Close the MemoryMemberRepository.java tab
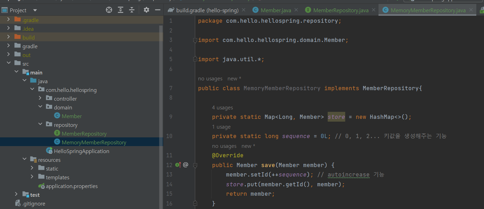 click(471, 10)
